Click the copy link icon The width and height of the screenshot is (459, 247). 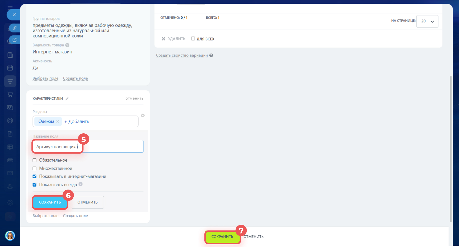tap(14, 28)
